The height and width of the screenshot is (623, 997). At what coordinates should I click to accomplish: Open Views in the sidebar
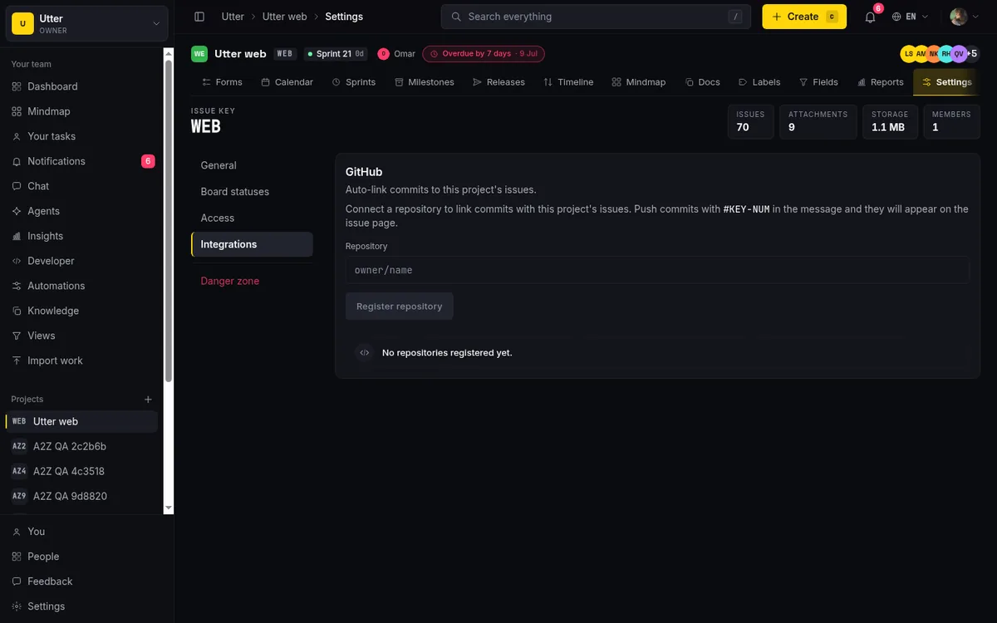[83, 336]
